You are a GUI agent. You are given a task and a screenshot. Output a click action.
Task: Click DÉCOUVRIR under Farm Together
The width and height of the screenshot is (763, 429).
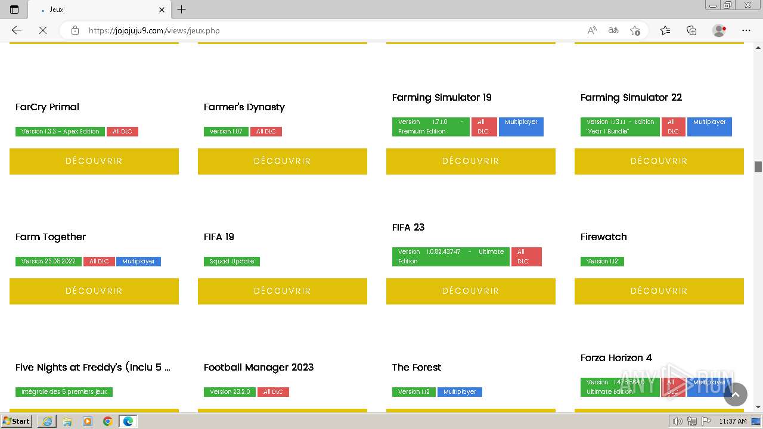click(94, 291)
